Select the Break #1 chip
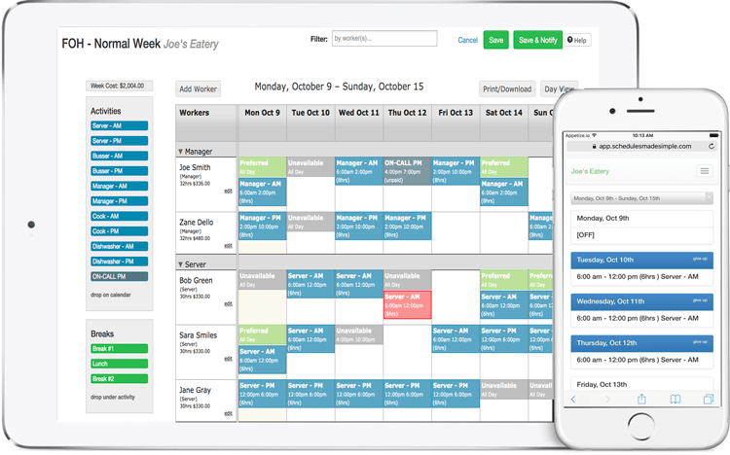This screenshot has height=455, width=730. coord(119,348)
